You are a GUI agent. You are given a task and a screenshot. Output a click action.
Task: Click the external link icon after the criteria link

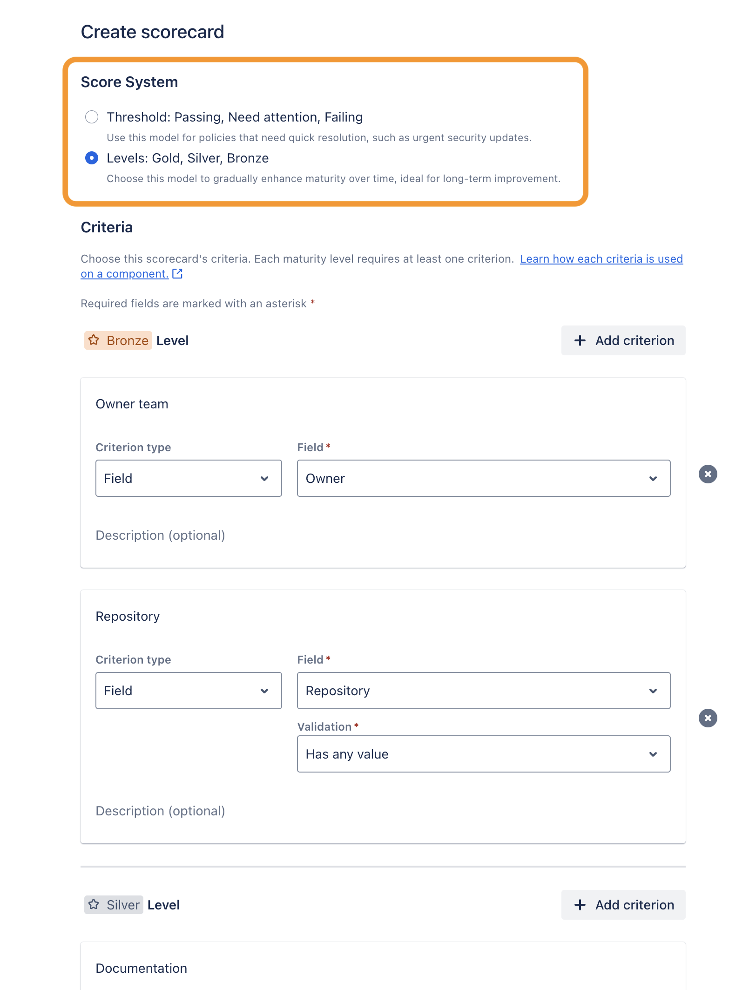pos(177,274)
